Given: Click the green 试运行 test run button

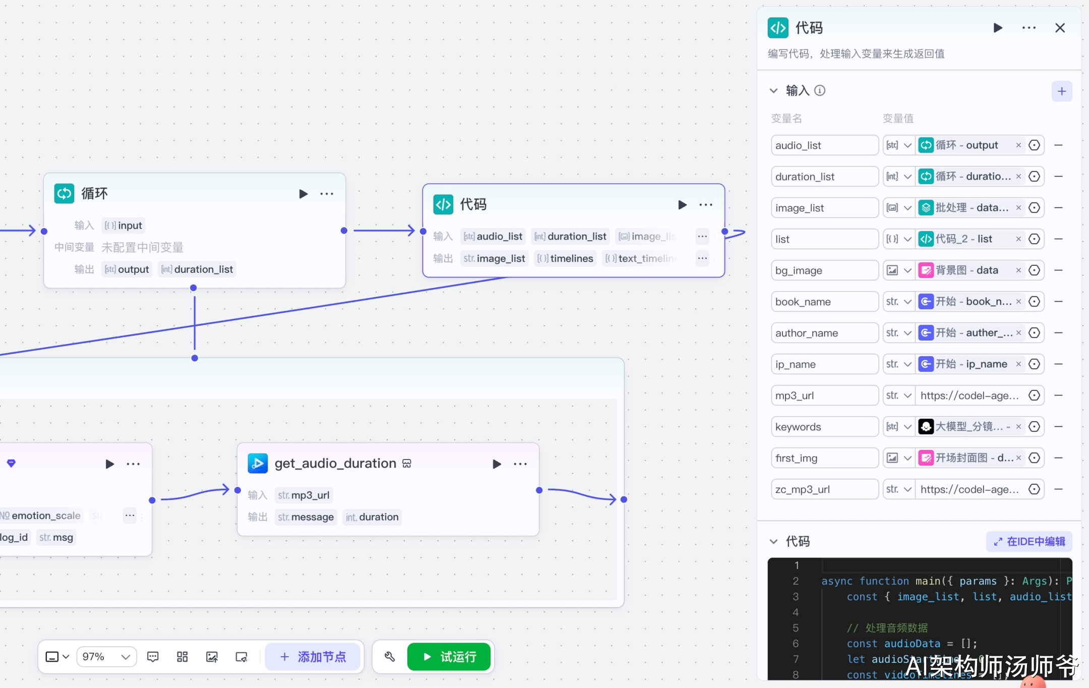Looking at the screenshot, I should pyautogui.click(x=449, y=657).
